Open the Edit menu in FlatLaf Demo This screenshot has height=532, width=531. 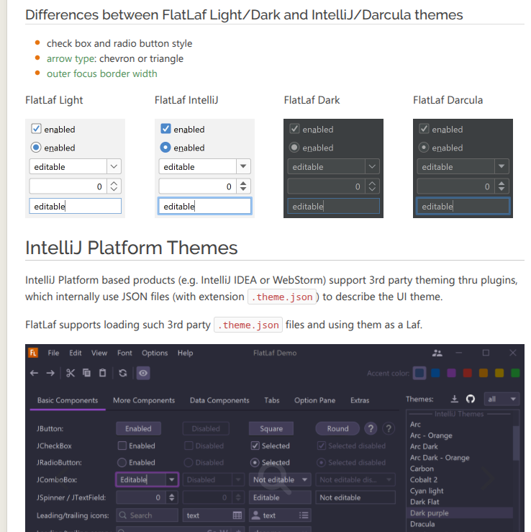click(76, 353)
